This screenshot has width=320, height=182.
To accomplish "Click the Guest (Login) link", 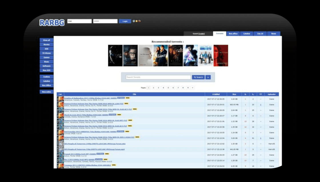I will (x=199, y=34).
